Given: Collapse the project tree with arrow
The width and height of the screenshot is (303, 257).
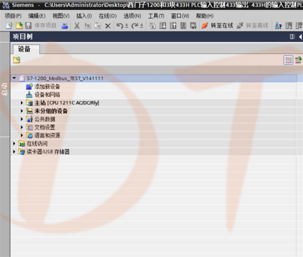Looking at the screenshot, I should [301, 37].
